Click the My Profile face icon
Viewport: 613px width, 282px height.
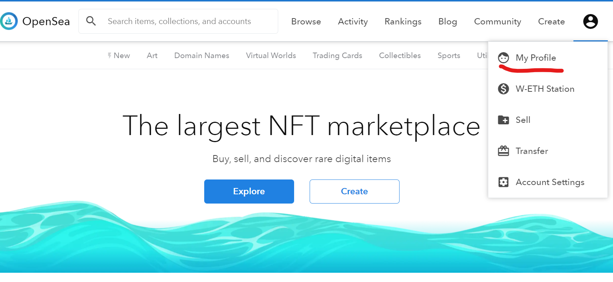[x=503, y=58]
